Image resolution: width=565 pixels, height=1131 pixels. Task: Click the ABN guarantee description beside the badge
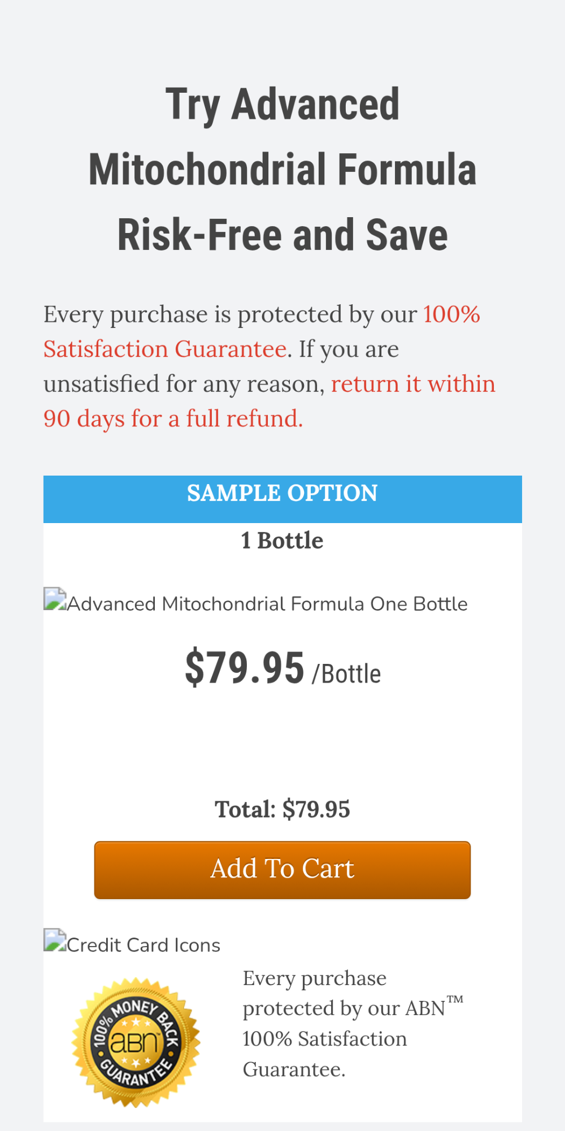[325, 1024]
